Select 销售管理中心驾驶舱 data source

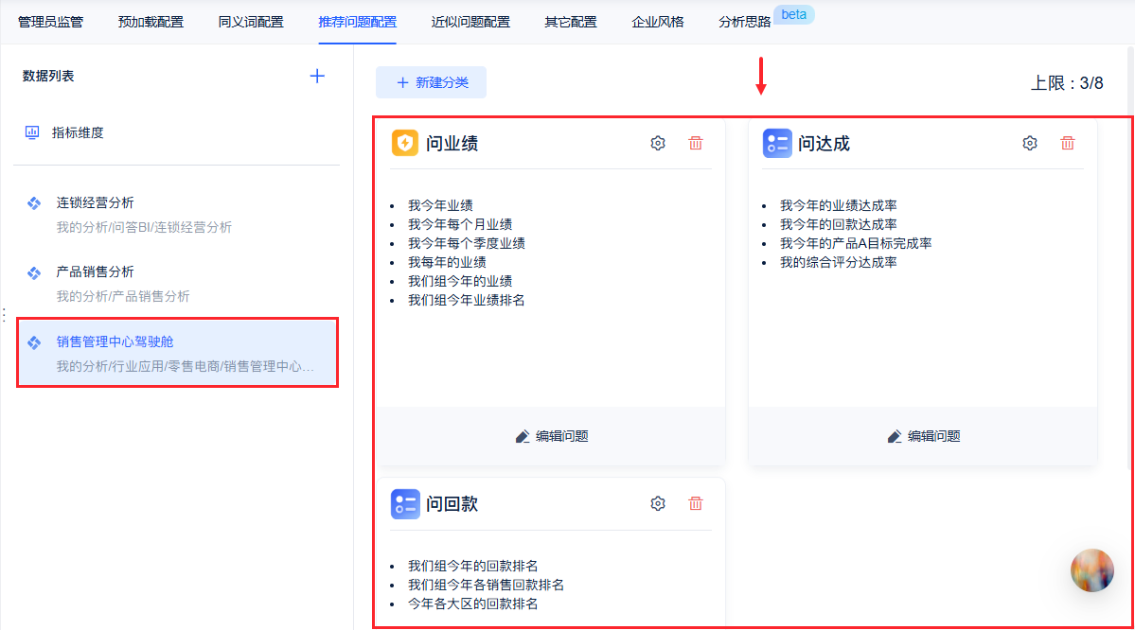[x=177, y=353]
